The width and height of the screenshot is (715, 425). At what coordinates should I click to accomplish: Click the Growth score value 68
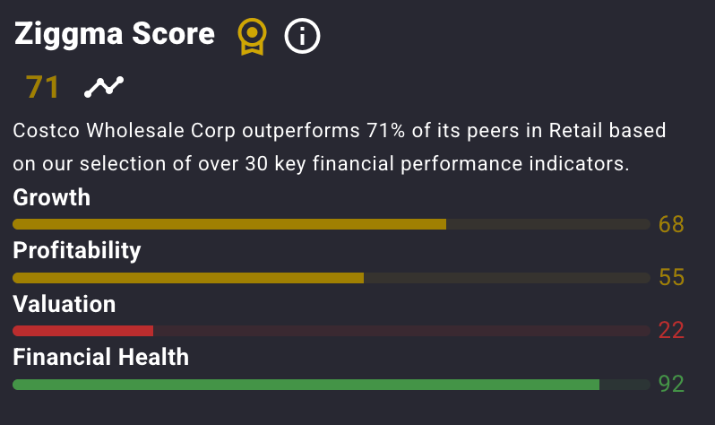click(671, 224)
